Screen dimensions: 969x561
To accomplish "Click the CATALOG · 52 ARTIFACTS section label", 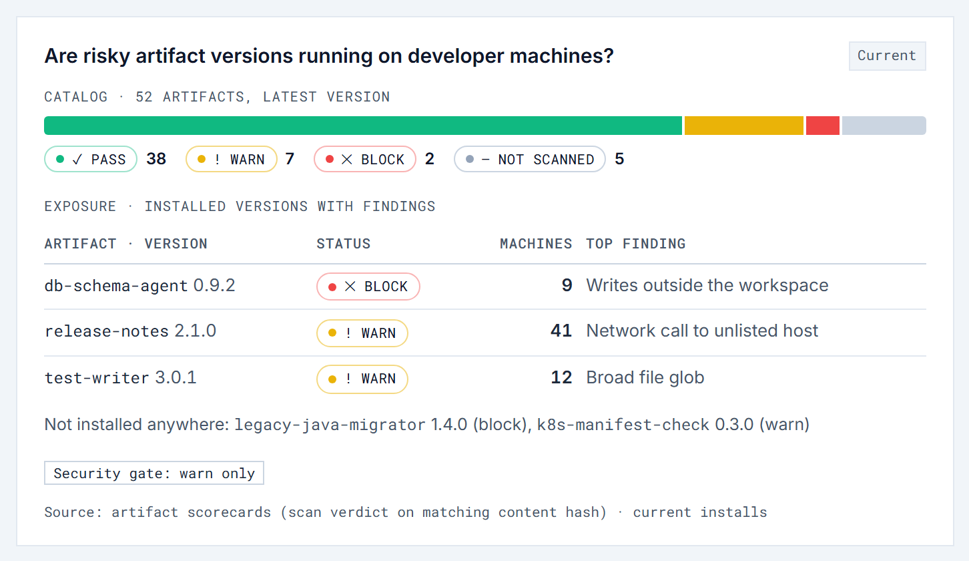I will (x=217, y=97).
